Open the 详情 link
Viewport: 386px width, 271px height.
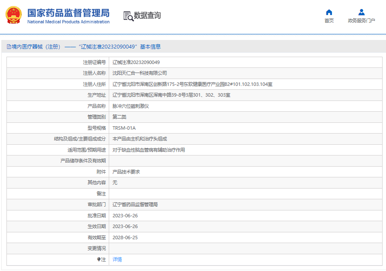(x=117, y=259)
